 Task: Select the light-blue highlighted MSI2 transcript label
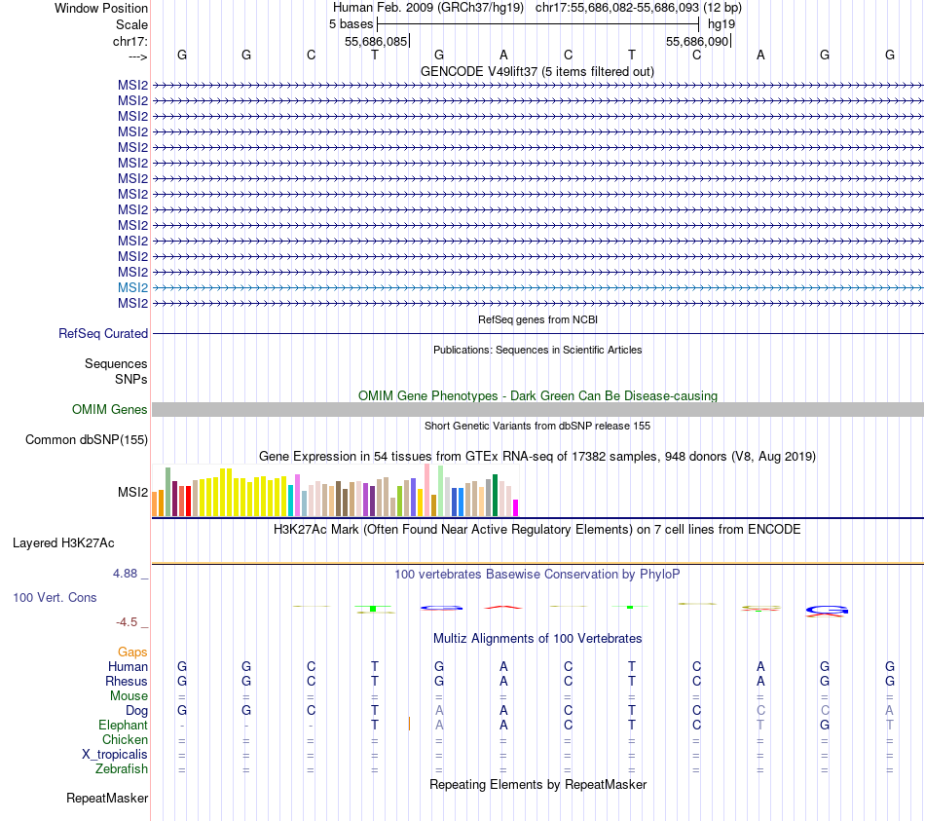pos(132,287)
